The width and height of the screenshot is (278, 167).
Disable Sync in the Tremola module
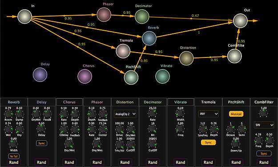[208, 143]
